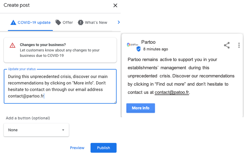Click into the Update your status field
Screen dimensions: 244x157
tap(60, 86)
